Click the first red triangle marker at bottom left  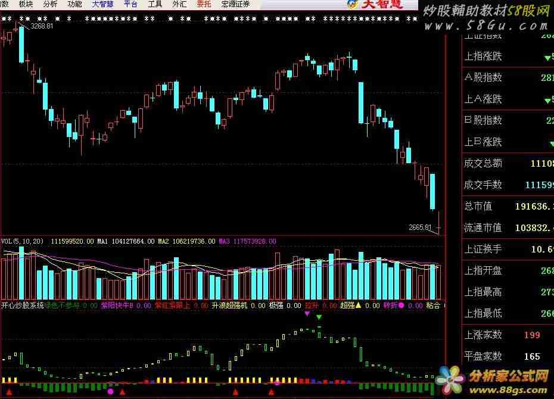tap(9, 392)
